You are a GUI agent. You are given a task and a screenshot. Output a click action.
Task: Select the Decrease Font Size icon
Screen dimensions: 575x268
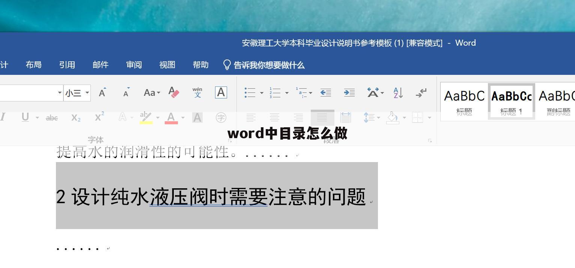pyautogui.click(x=125, y=92)
